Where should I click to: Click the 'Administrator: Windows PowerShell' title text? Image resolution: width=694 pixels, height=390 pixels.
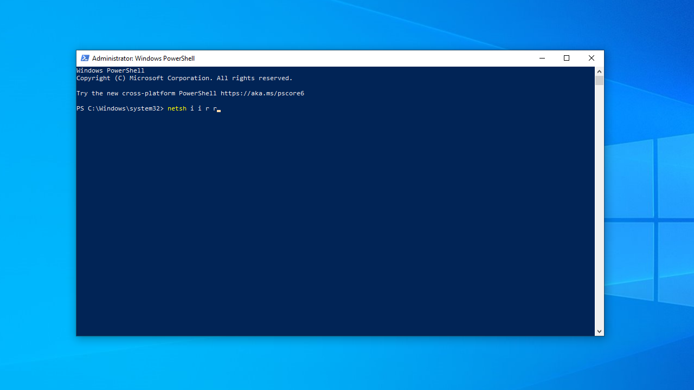point(143,58)
